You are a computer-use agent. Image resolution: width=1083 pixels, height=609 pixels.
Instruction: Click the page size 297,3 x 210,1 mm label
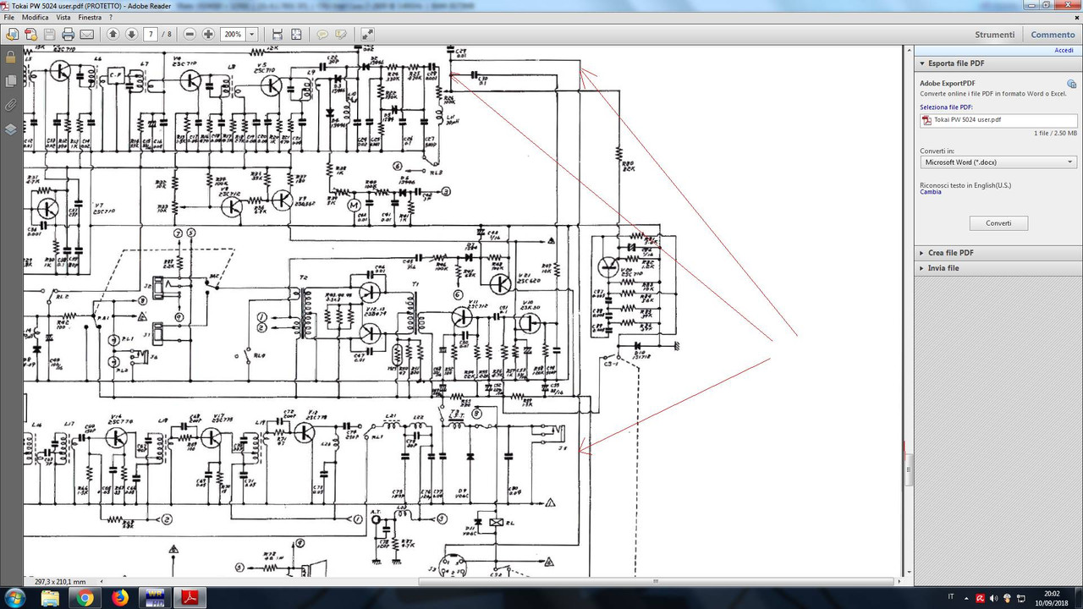60,582
